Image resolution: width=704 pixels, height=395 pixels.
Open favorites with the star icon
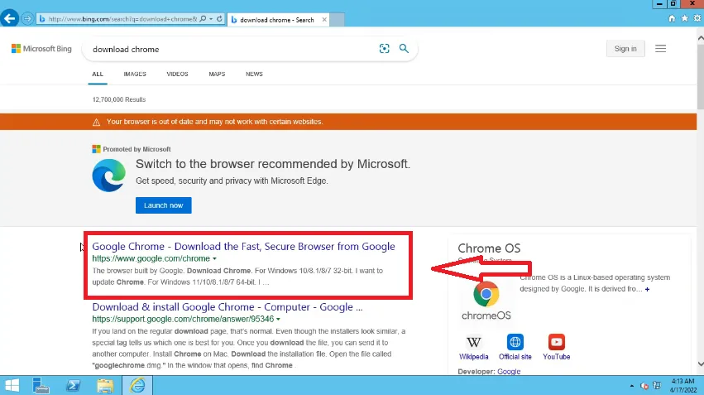684,18
